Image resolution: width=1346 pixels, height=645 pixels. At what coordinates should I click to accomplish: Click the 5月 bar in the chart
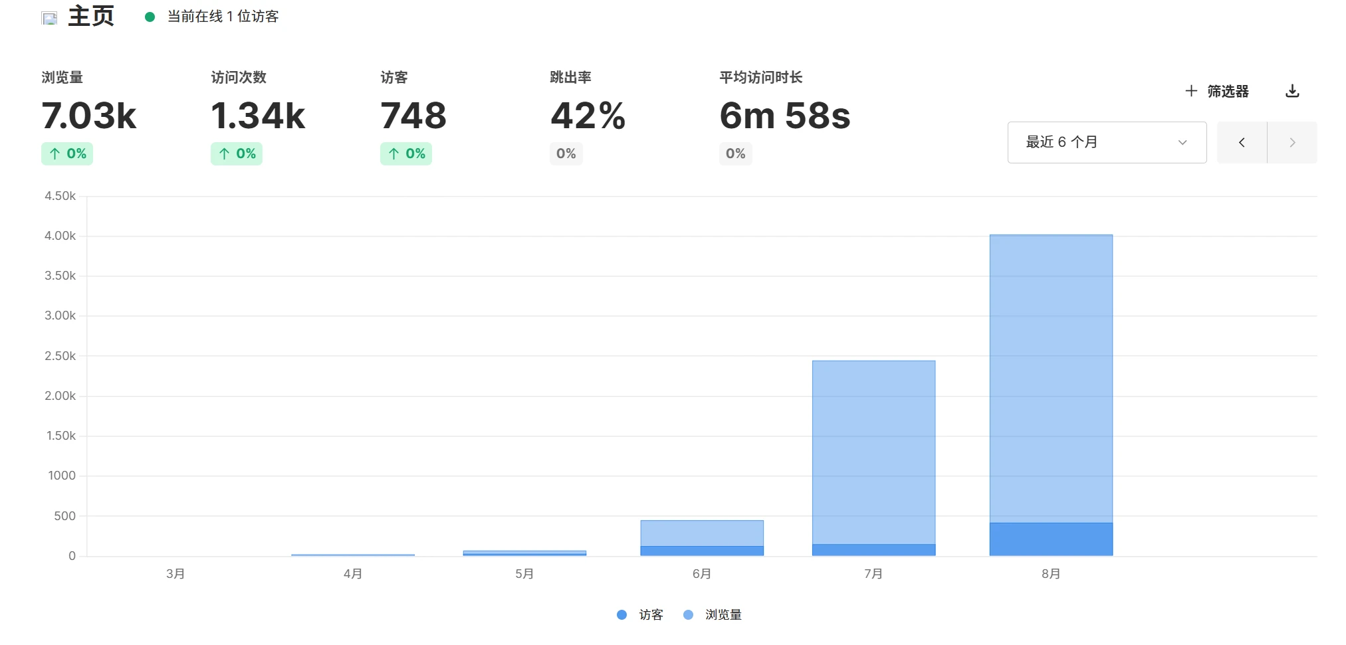coord(524,553)
